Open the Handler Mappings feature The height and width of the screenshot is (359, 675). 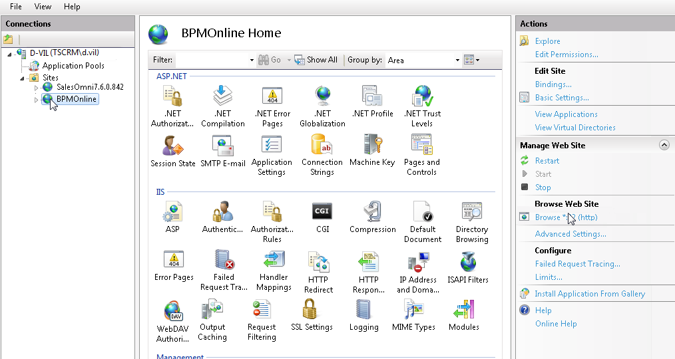[x=274, y=271]
